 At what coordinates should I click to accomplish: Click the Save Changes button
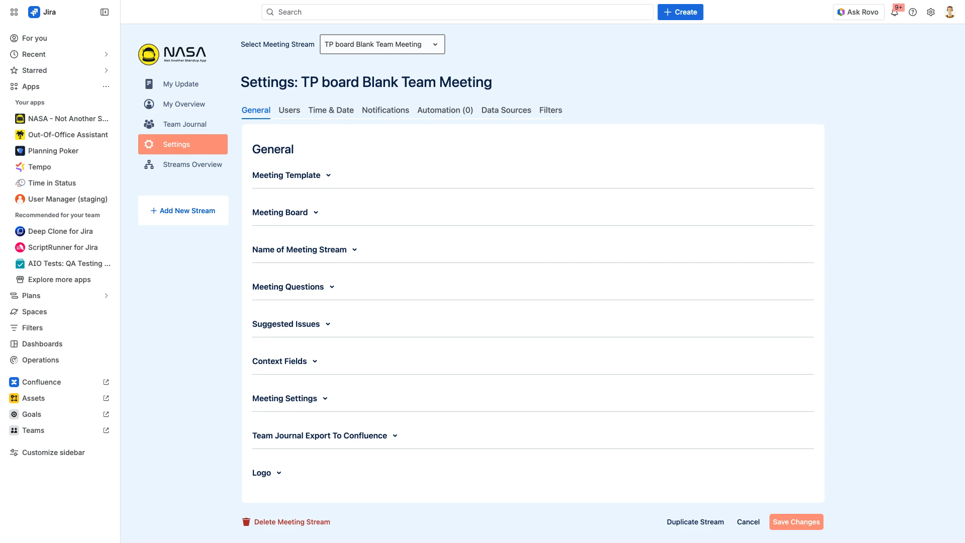point(796,522)
